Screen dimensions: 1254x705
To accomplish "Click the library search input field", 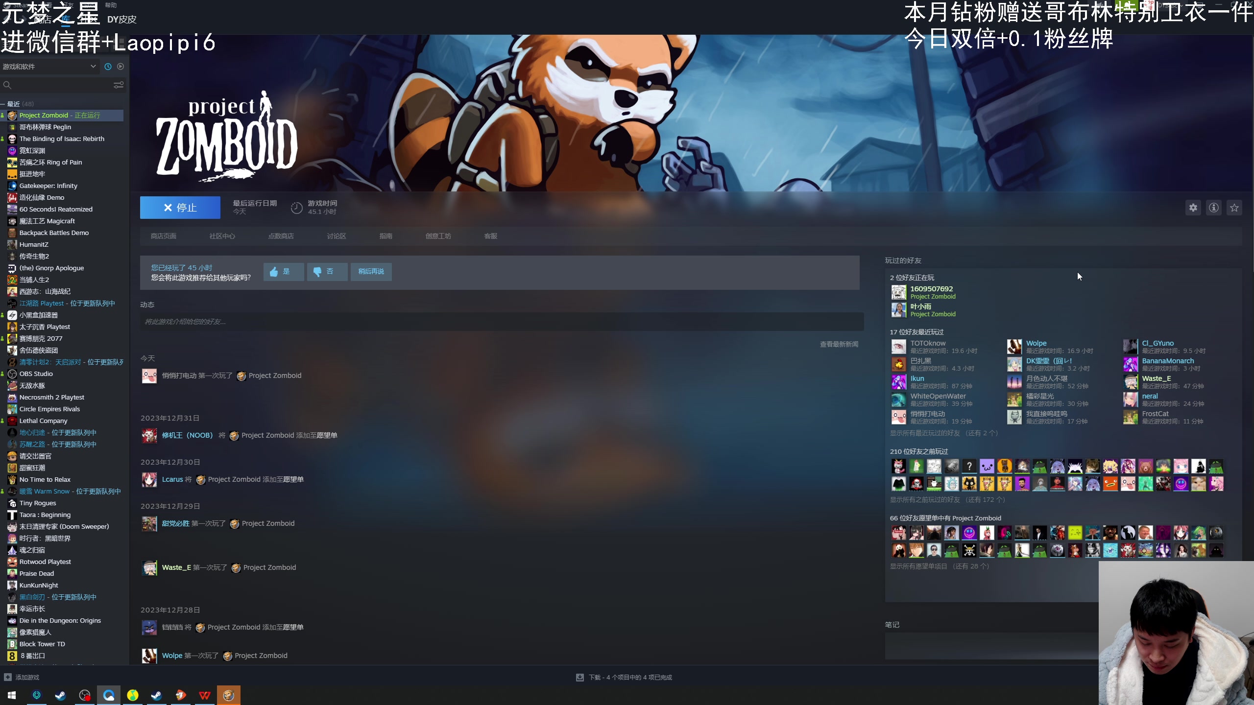I will pos(63,85).
